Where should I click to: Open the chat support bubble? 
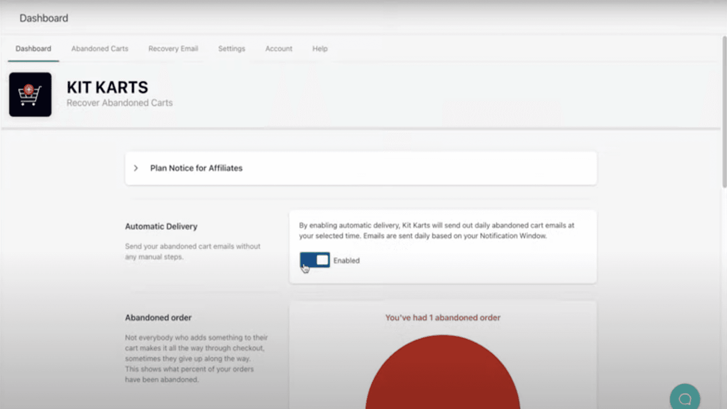click(x=685, y=397)
